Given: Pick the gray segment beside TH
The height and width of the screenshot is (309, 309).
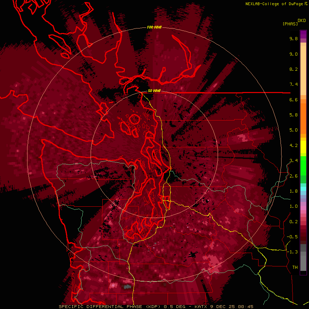Looking at the screenshot, I should click(x=303, y=263).
